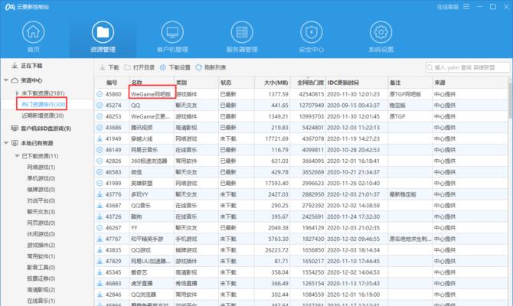The width and height of the screenshot is (513, 306).
Task: Switch to the 资源管理 section
Action: (x=103, y=37)
